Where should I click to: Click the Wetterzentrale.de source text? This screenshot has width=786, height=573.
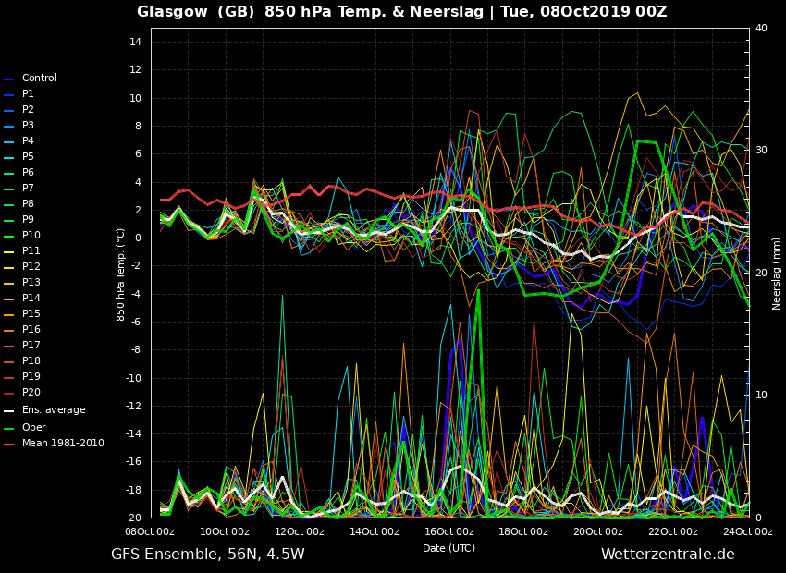tap(668, 555)
